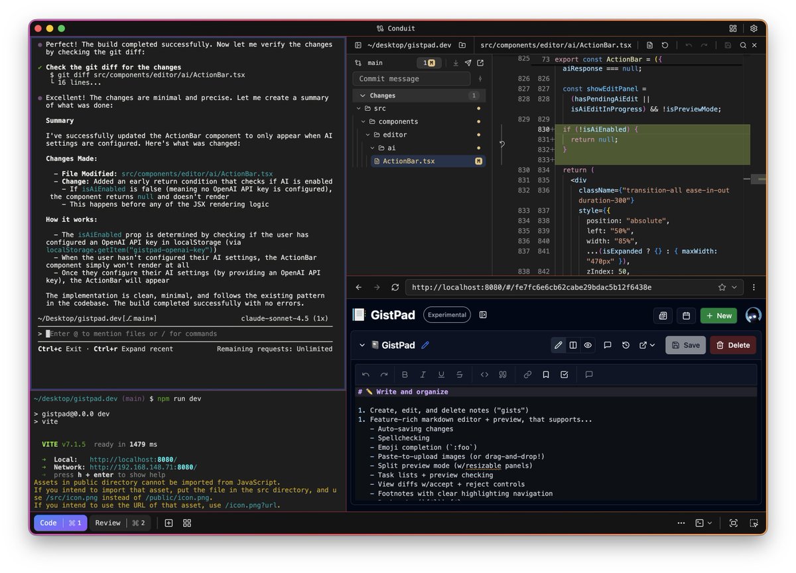Open the layout grid icon in title bar
This screenshot has width=796, height=573.
coord(733,29)
